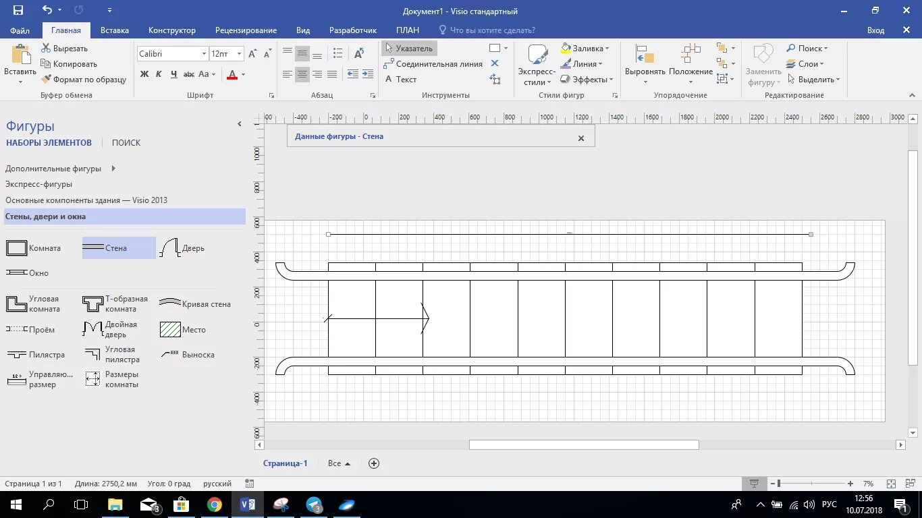Toggle bold formatting (Ж)
The height and width of the screenshot is (518, 922).
tap(143, 74)
